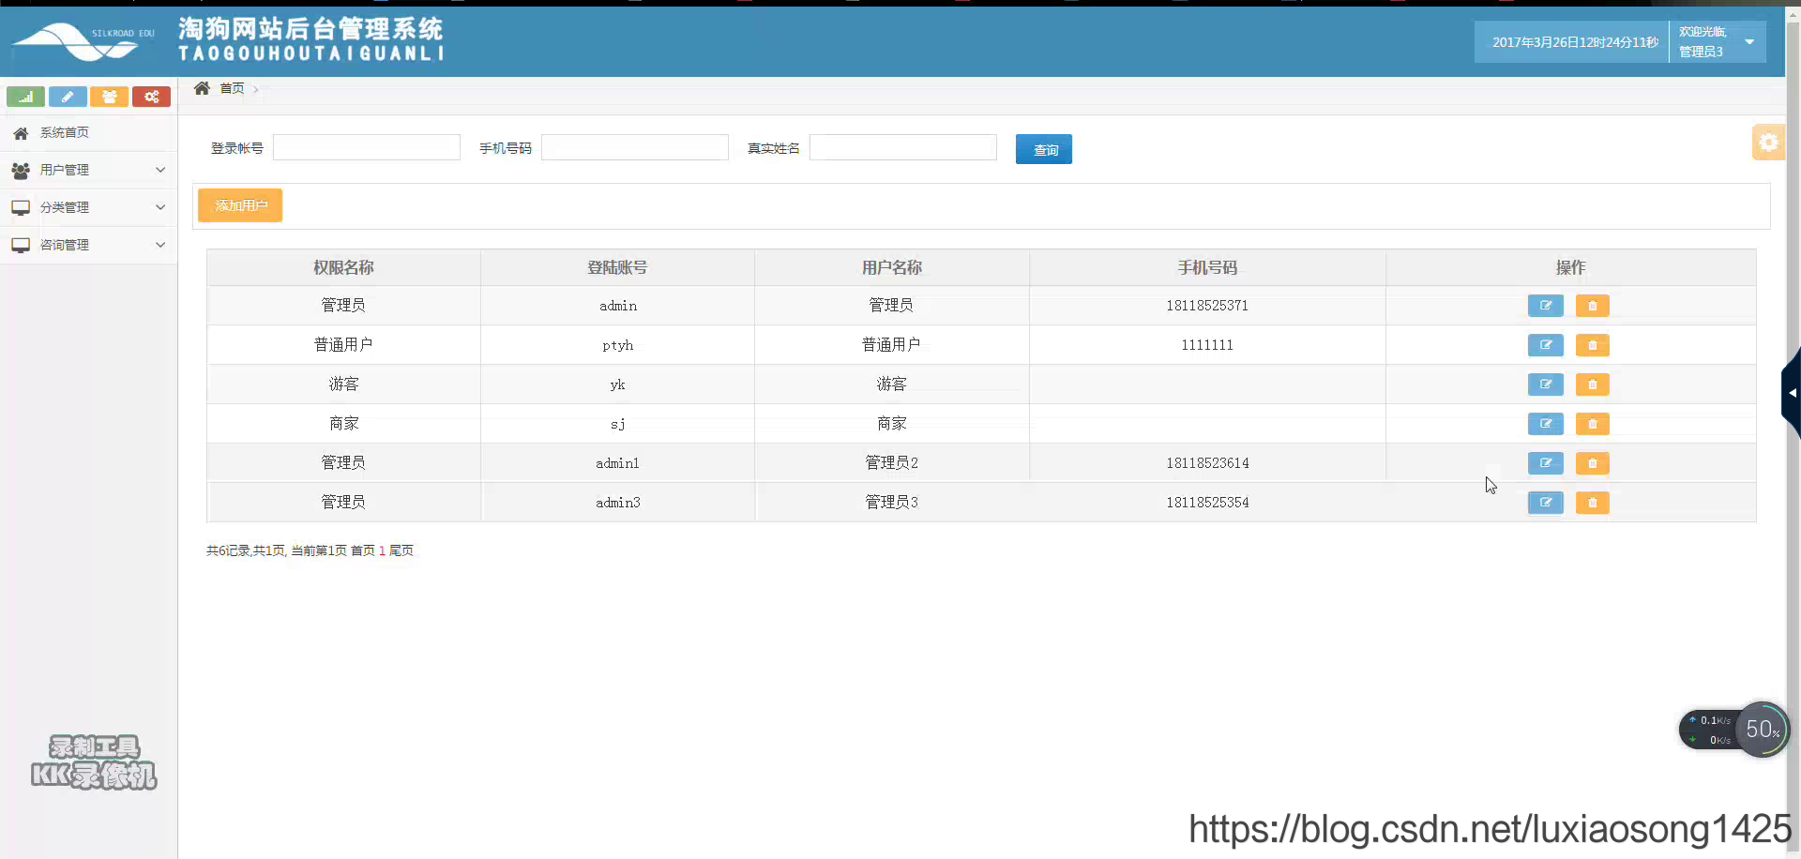
Task: Edit the yk user row
Action: (1546, 384)
